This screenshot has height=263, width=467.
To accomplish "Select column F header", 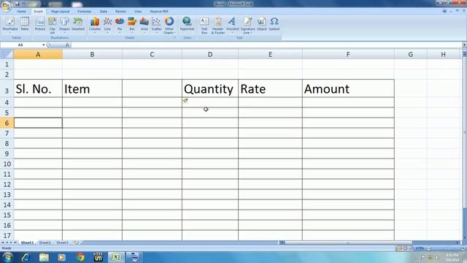I will pos(348,54).
